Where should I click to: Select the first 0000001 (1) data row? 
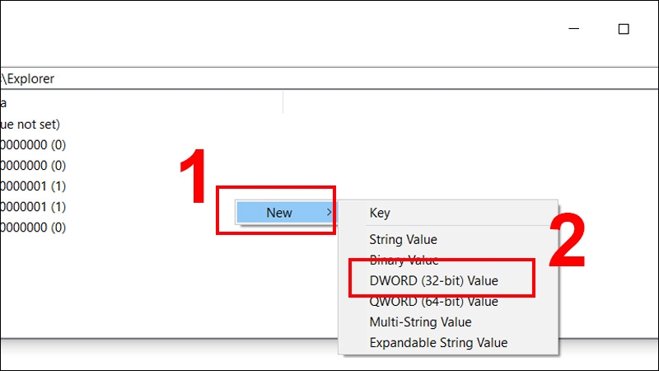33,186
